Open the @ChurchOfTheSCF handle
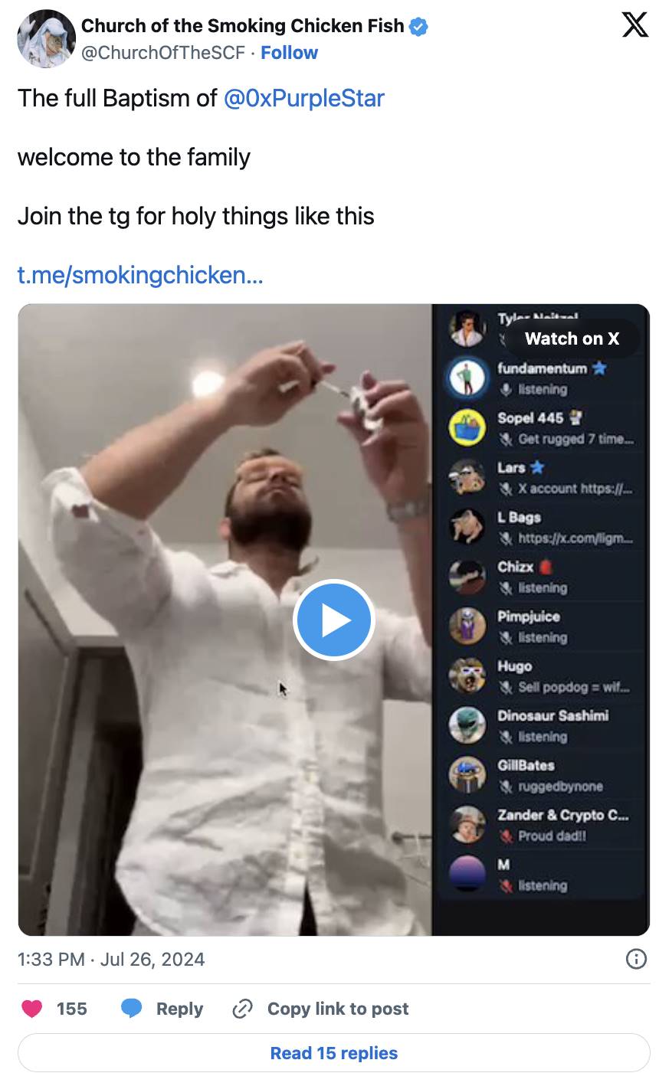Viewport: 659px width, 1086px height. tap(163, 53)
